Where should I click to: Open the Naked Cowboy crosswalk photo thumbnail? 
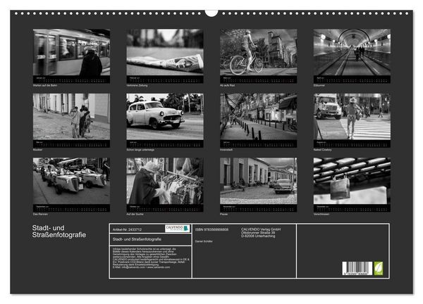coord(352,117)
